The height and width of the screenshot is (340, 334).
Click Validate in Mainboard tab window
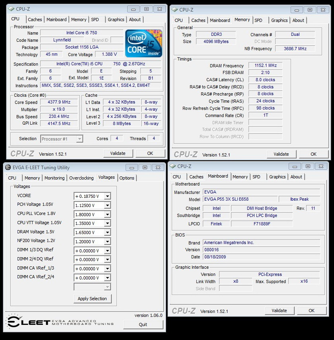pyautogui.click(x=279, y=311)
